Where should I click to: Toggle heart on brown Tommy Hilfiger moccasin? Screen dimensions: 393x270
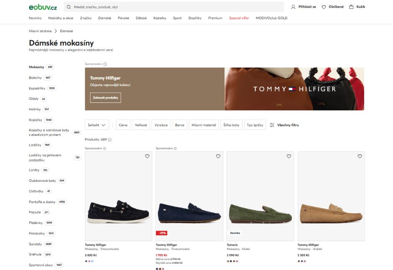tap(360, 156)
